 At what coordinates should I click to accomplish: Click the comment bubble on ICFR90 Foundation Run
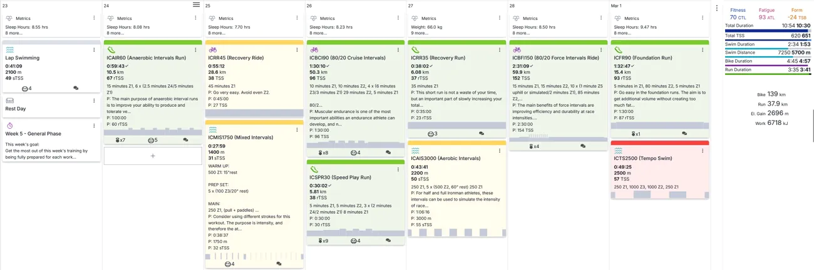click(684, 134)
